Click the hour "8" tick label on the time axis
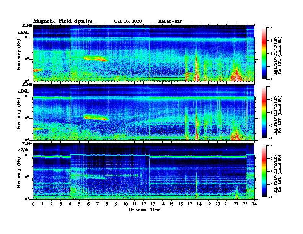This screenshot has width=303, height=234. click(107, 204)
